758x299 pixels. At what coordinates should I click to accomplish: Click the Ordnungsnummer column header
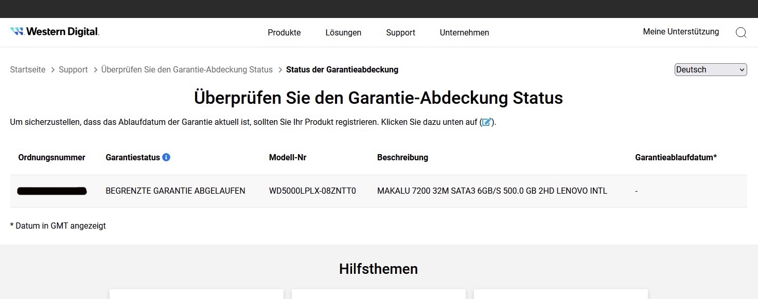(51, 157)
